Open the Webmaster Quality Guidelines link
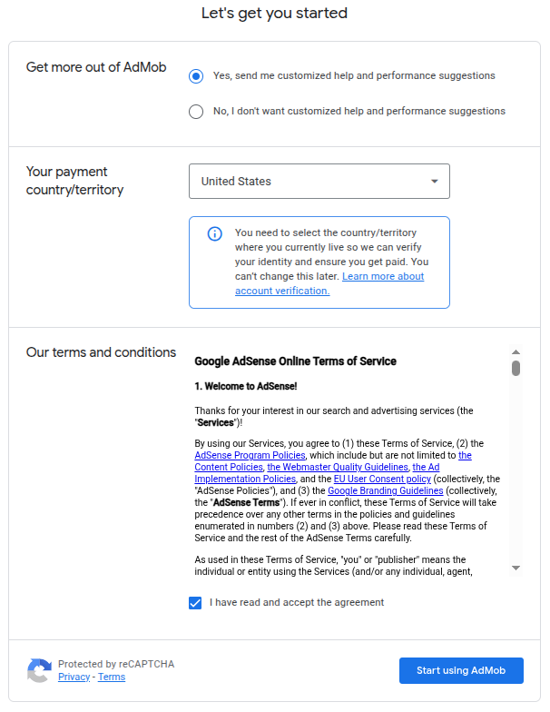The height and width of the screenshot is (712, 550). (338, 468)
